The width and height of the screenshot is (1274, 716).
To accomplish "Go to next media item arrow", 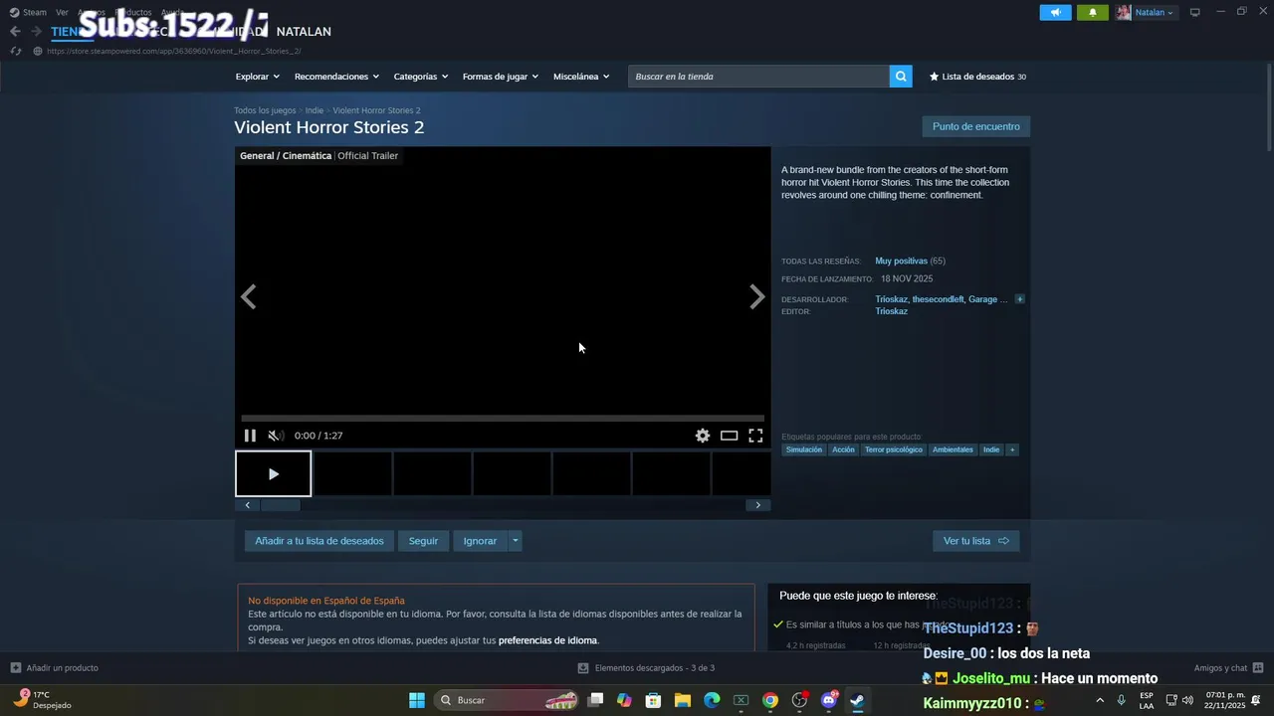I will point(757,296).
